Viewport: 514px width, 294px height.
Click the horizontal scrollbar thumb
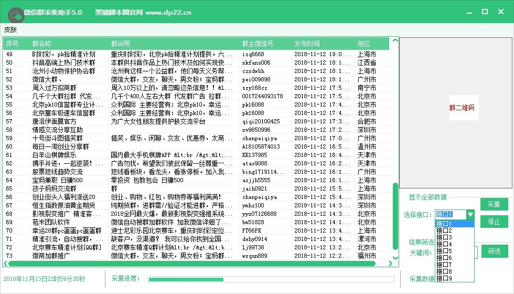192,264
